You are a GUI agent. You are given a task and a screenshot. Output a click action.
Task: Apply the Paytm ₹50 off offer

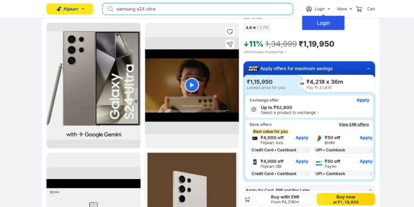[x=365, y=162]
